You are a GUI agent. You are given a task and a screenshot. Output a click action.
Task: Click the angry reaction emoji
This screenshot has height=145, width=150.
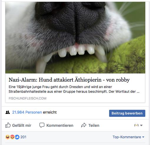12,137
